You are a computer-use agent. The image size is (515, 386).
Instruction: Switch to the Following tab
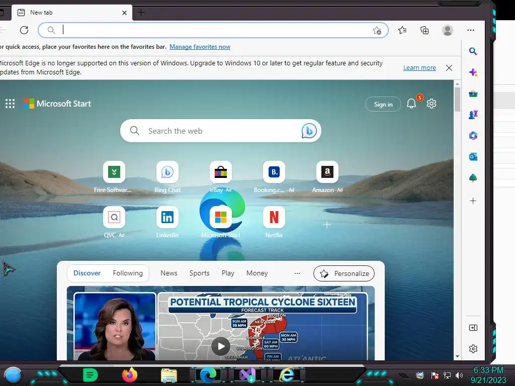point(128,273)
